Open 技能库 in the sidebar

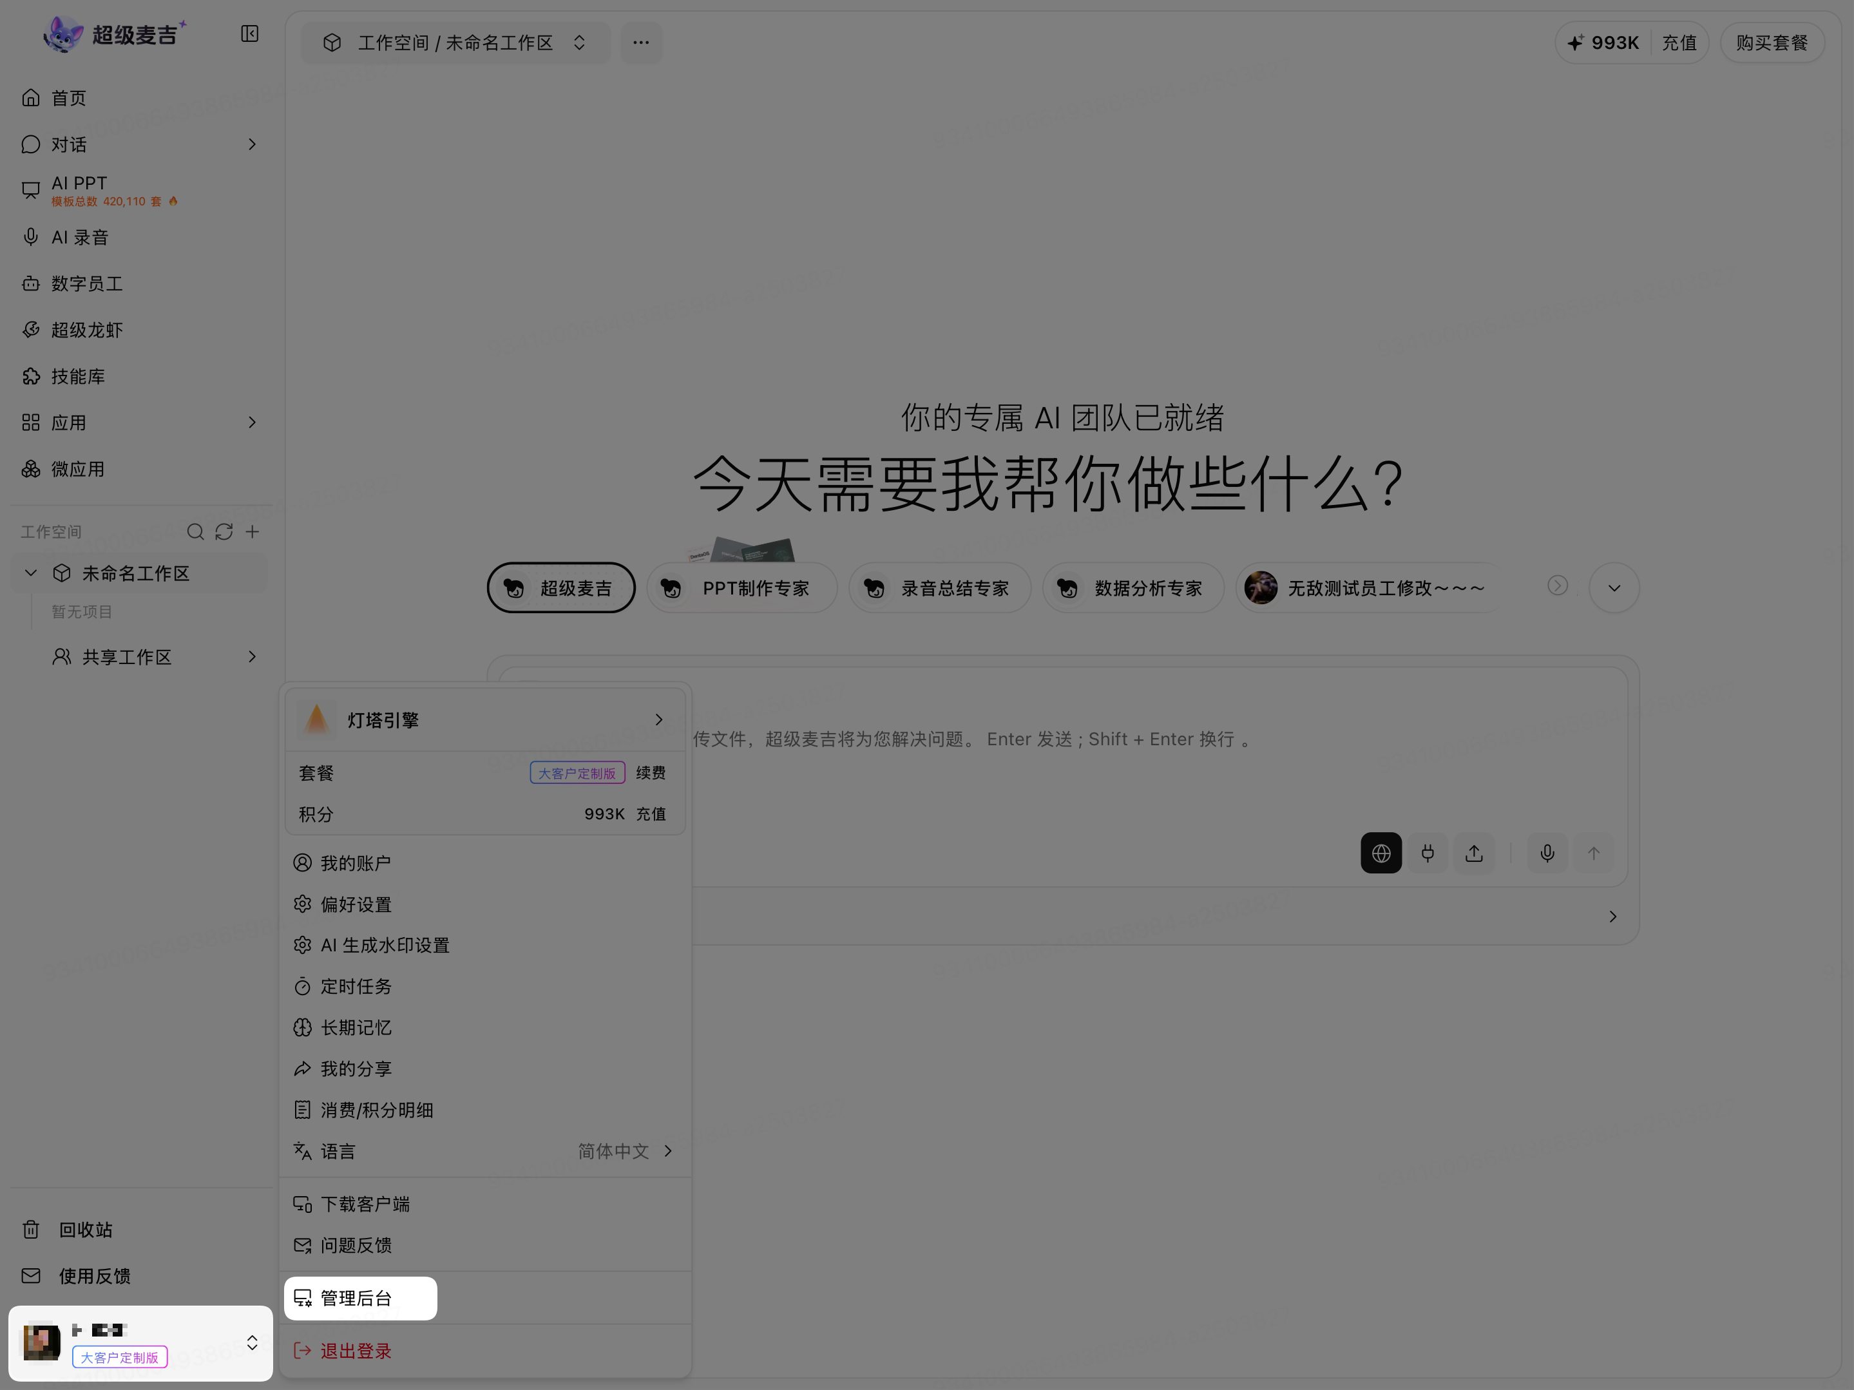tap(141, 376)
